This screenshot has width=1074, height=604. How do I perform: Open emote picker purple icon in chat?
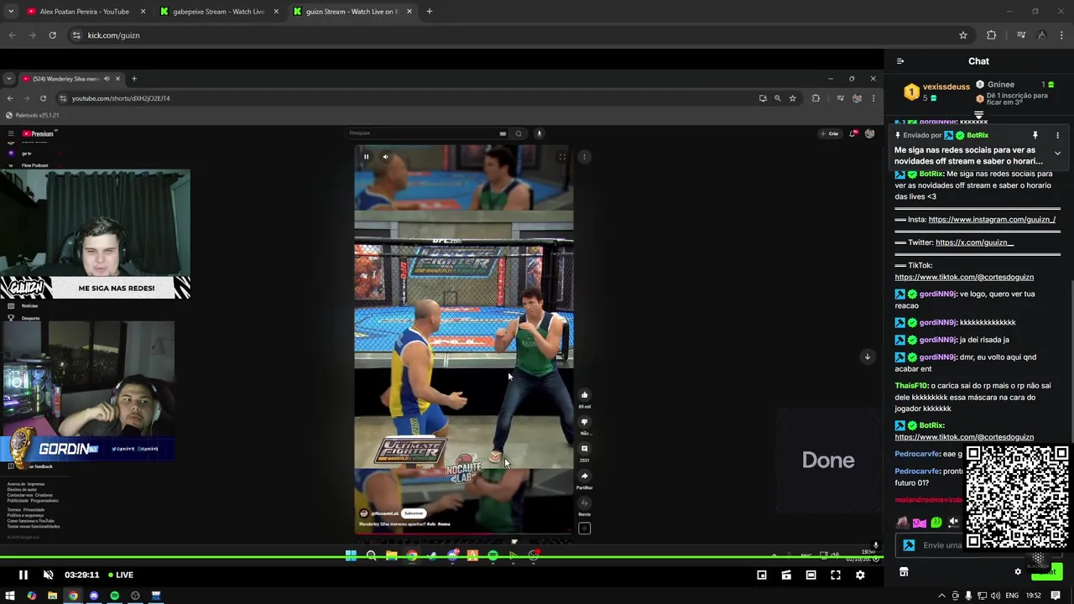919,523
